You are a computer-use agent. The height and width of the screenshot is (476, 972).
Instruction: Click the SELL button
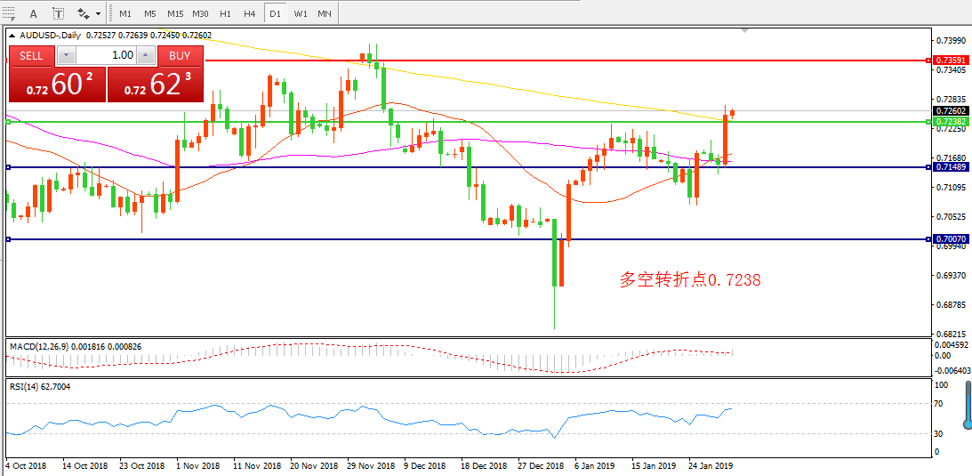[31, 55]
